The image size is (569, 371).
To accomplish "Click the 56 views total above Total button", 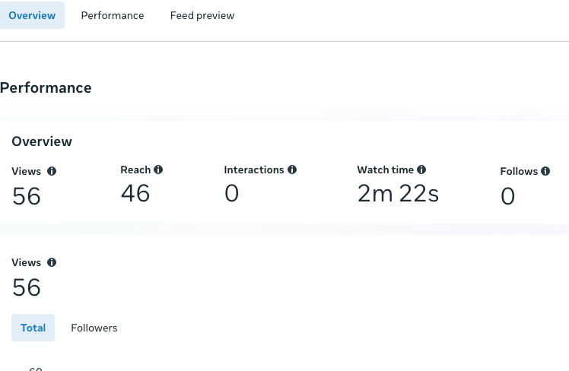I will point(27,287).
